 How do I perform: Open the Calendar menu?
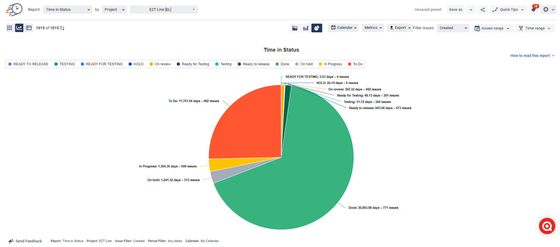pos(343,28)
